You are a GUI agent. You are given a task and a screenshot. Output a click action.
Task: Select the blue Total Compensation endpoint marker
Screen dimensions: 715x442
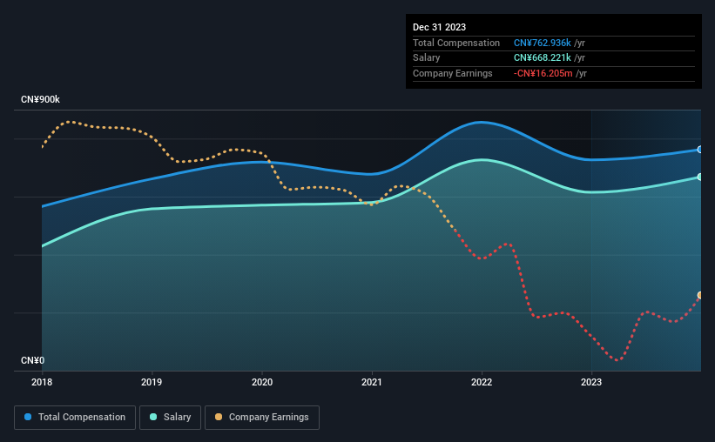(x=699, y=150)
